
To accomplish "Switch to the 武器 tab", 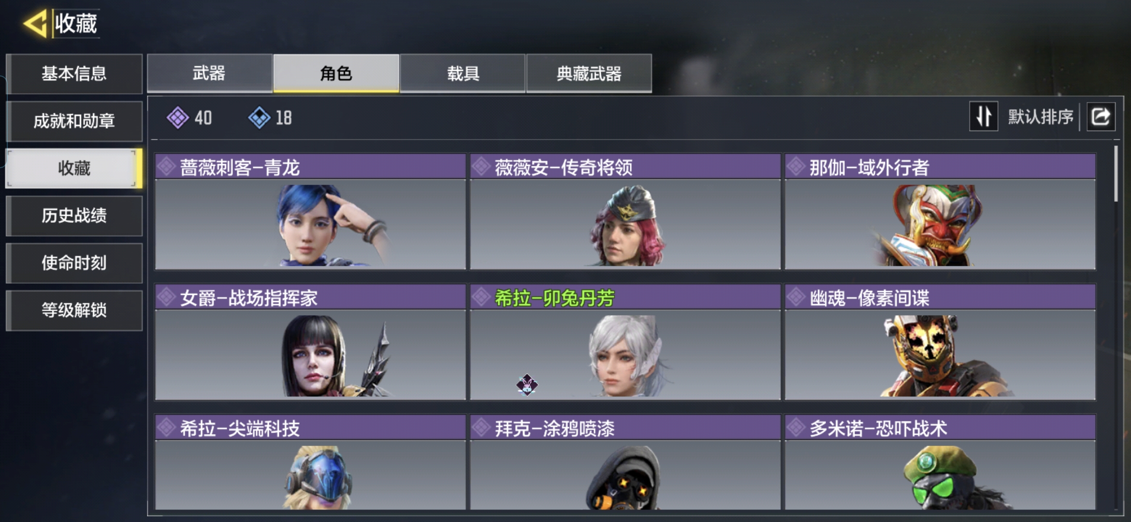I will (209, 73).
